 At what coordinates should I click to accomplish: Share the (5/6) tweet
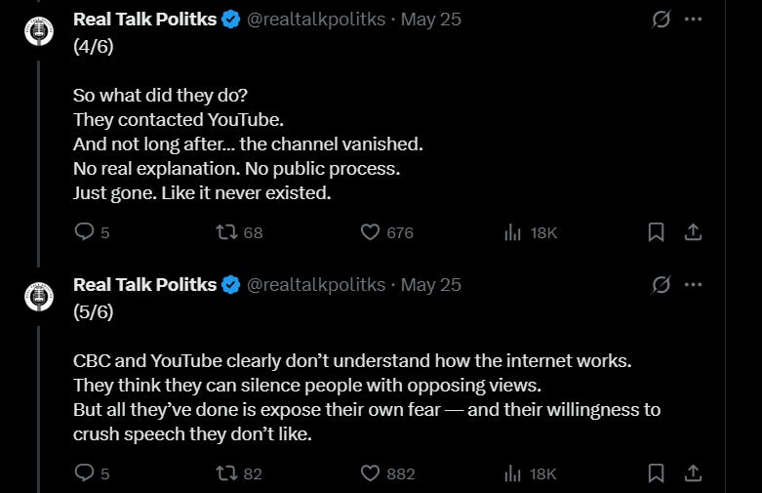(693, 473)
